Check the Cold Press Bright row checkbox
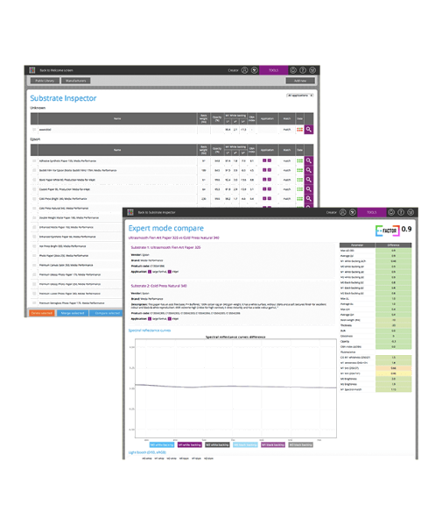 tap(34, 199)
